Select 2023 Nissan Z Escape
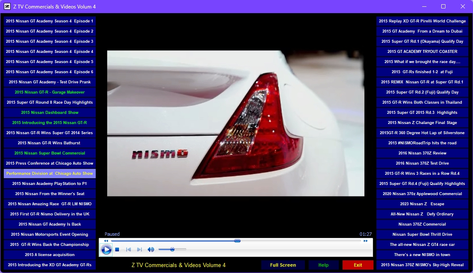 tap(422, 204)
